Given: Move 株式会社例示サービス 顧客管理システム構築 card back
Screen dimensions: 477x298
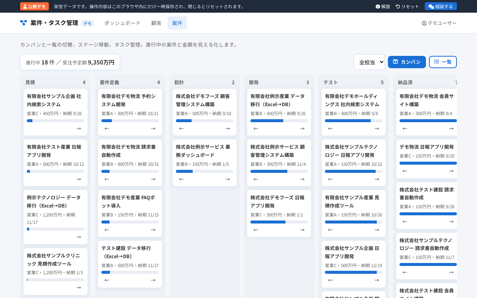Looking at the screenshot, I should coord(256,179).
